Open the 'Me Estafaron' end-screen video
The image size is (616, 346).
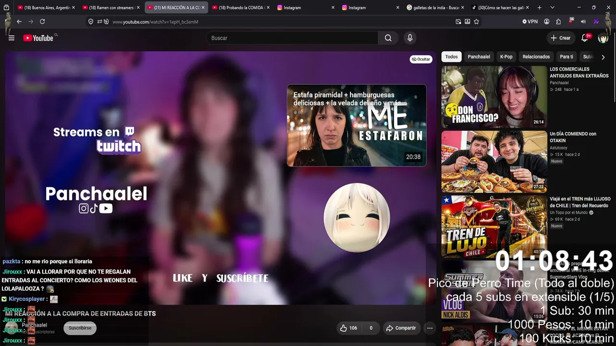click(x=357, y=125)
